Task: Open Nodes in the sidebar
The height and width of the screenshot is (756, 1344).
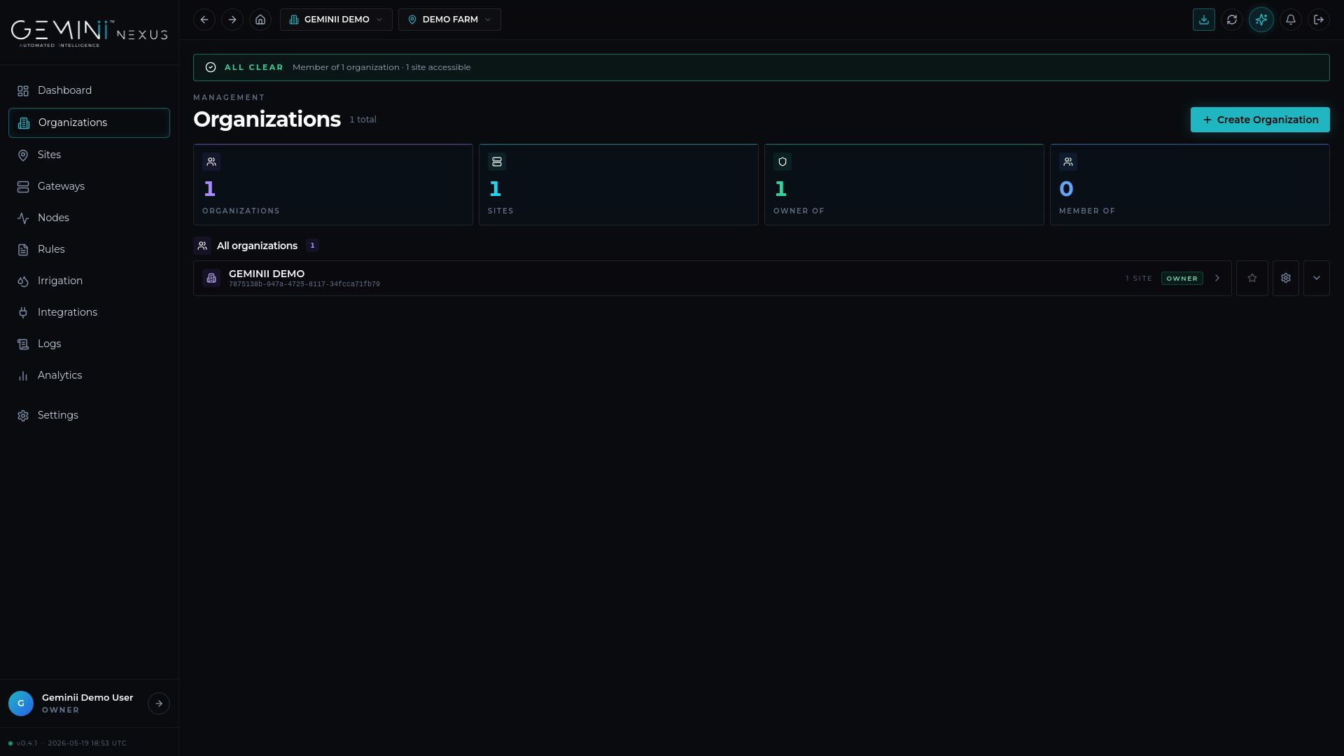Action: click(89, 218)
